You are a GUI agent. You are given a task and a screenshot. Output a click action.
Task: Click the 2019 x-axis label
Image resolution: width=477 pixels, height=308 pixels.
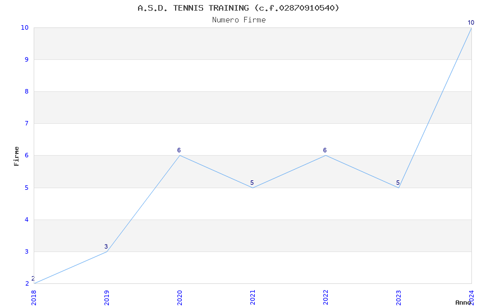coord(107,298)
